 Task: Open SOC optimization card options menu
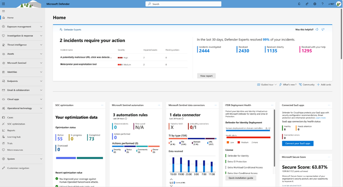102,105
